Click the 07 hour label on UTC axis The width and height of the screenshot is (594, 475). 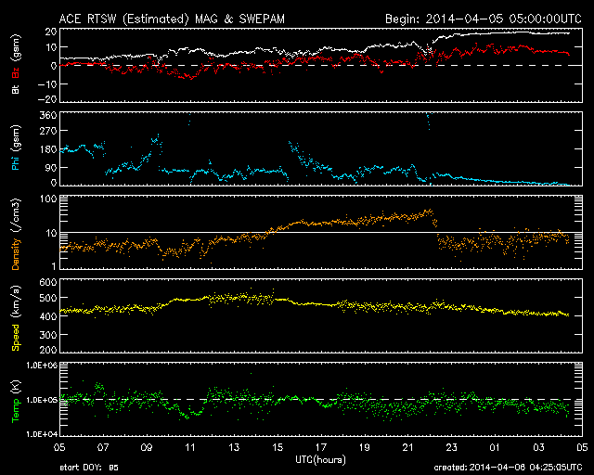click(103, 448)
